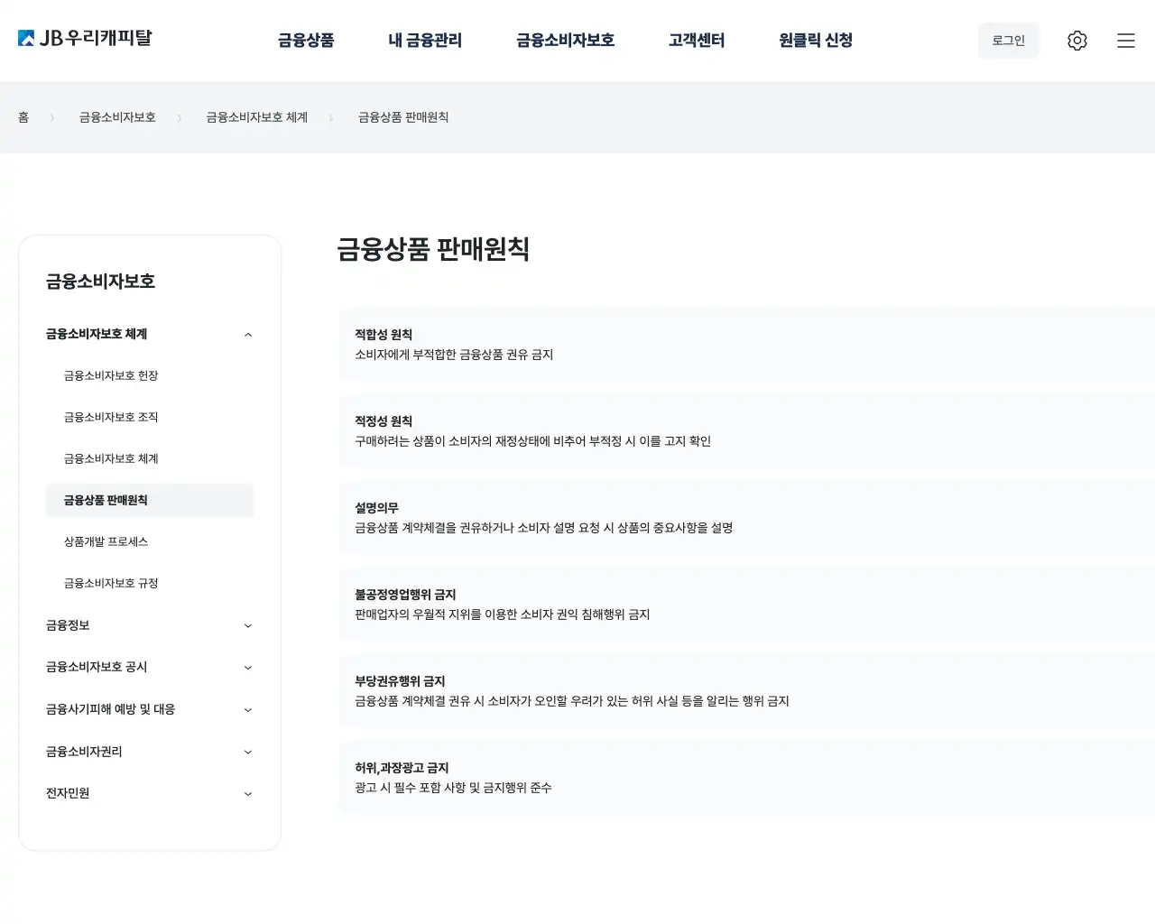Click the 로그인 button
1155x924 pixels.
pyautogui.click(x=1008, y=41)
